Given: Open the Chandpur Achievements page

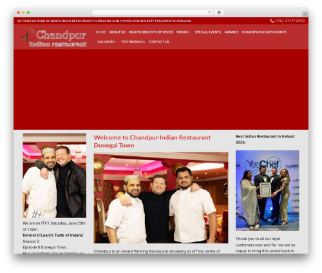Looking at the screenshot, I should coord(264,32).
